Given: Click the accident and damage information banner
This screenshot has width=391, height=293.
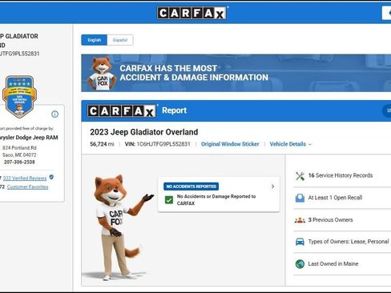Looking at the screenshot, I should (x=236, y=73).
